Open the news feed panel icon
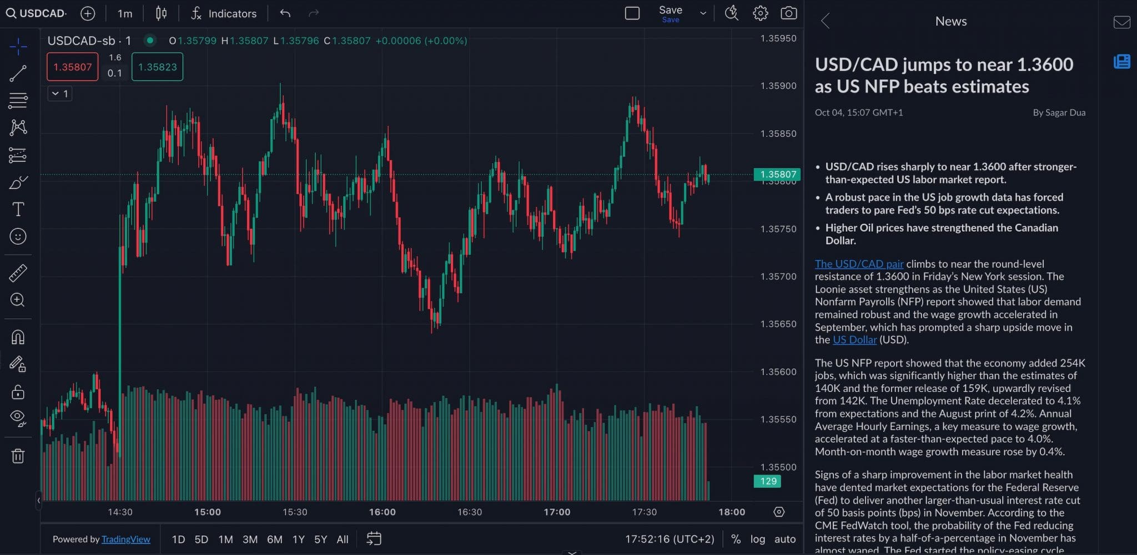 click(1121, 61)
